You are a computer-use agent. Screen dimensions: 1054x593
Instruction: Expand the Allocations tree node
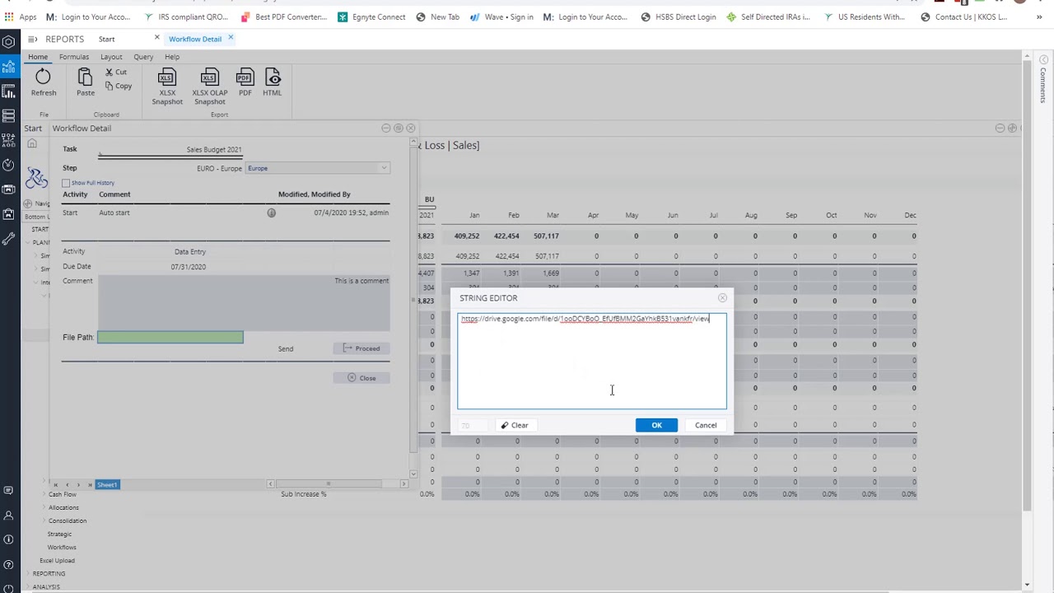point(44,507)
